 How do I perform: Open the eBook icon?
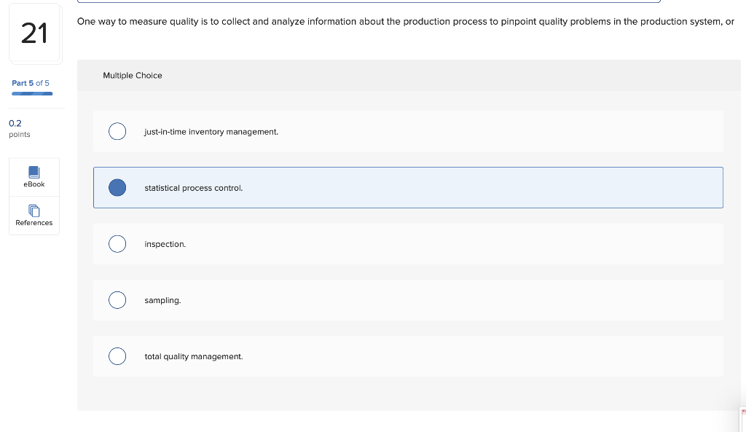[34, 172]
